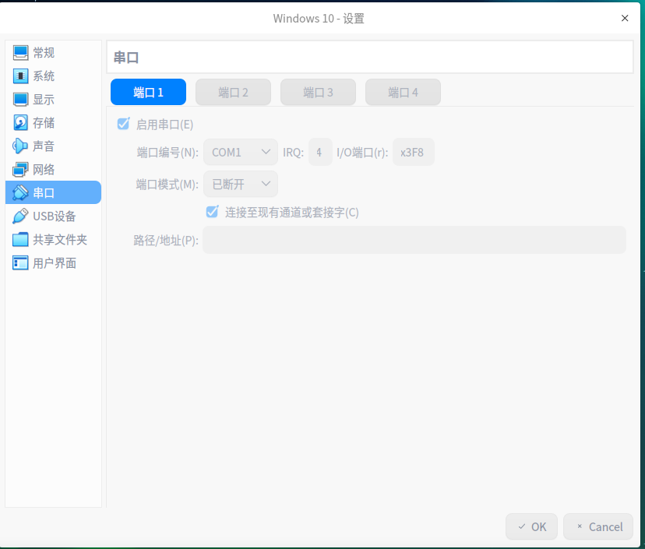
Task: Click the I/O端口 field showing x3F8
Action: click(414, 152)
